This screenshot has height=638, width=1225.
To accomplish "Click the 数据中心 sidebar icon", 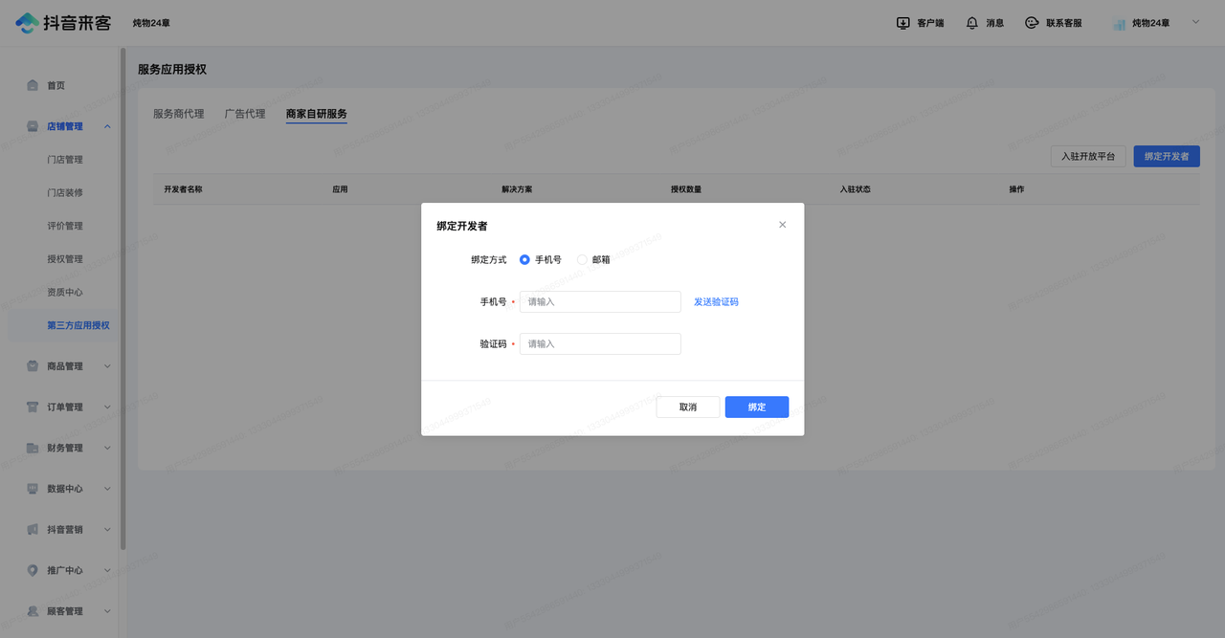I will pyautogui.click(x=33, y=489).
